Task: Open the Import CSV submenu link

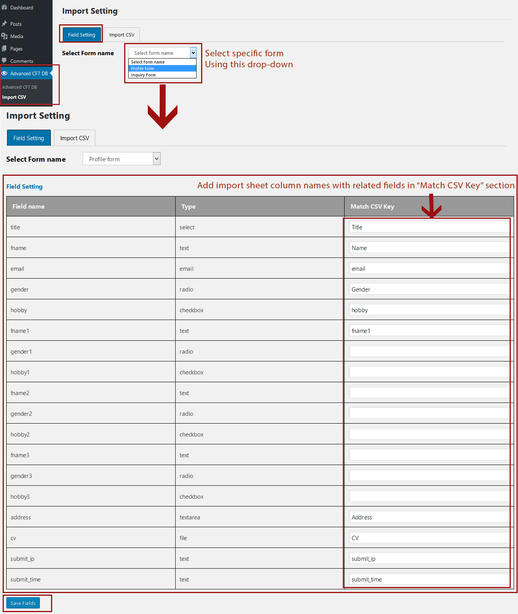Action: tap(14, 97)
